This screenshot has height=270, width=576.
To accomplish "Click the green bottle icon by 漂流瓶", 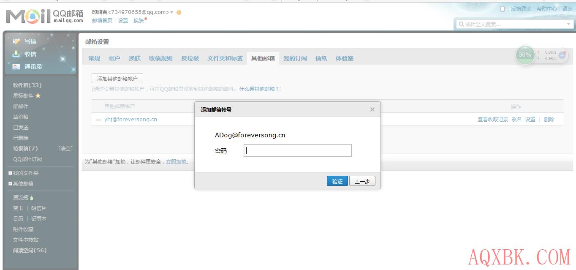I will [32, 198].
